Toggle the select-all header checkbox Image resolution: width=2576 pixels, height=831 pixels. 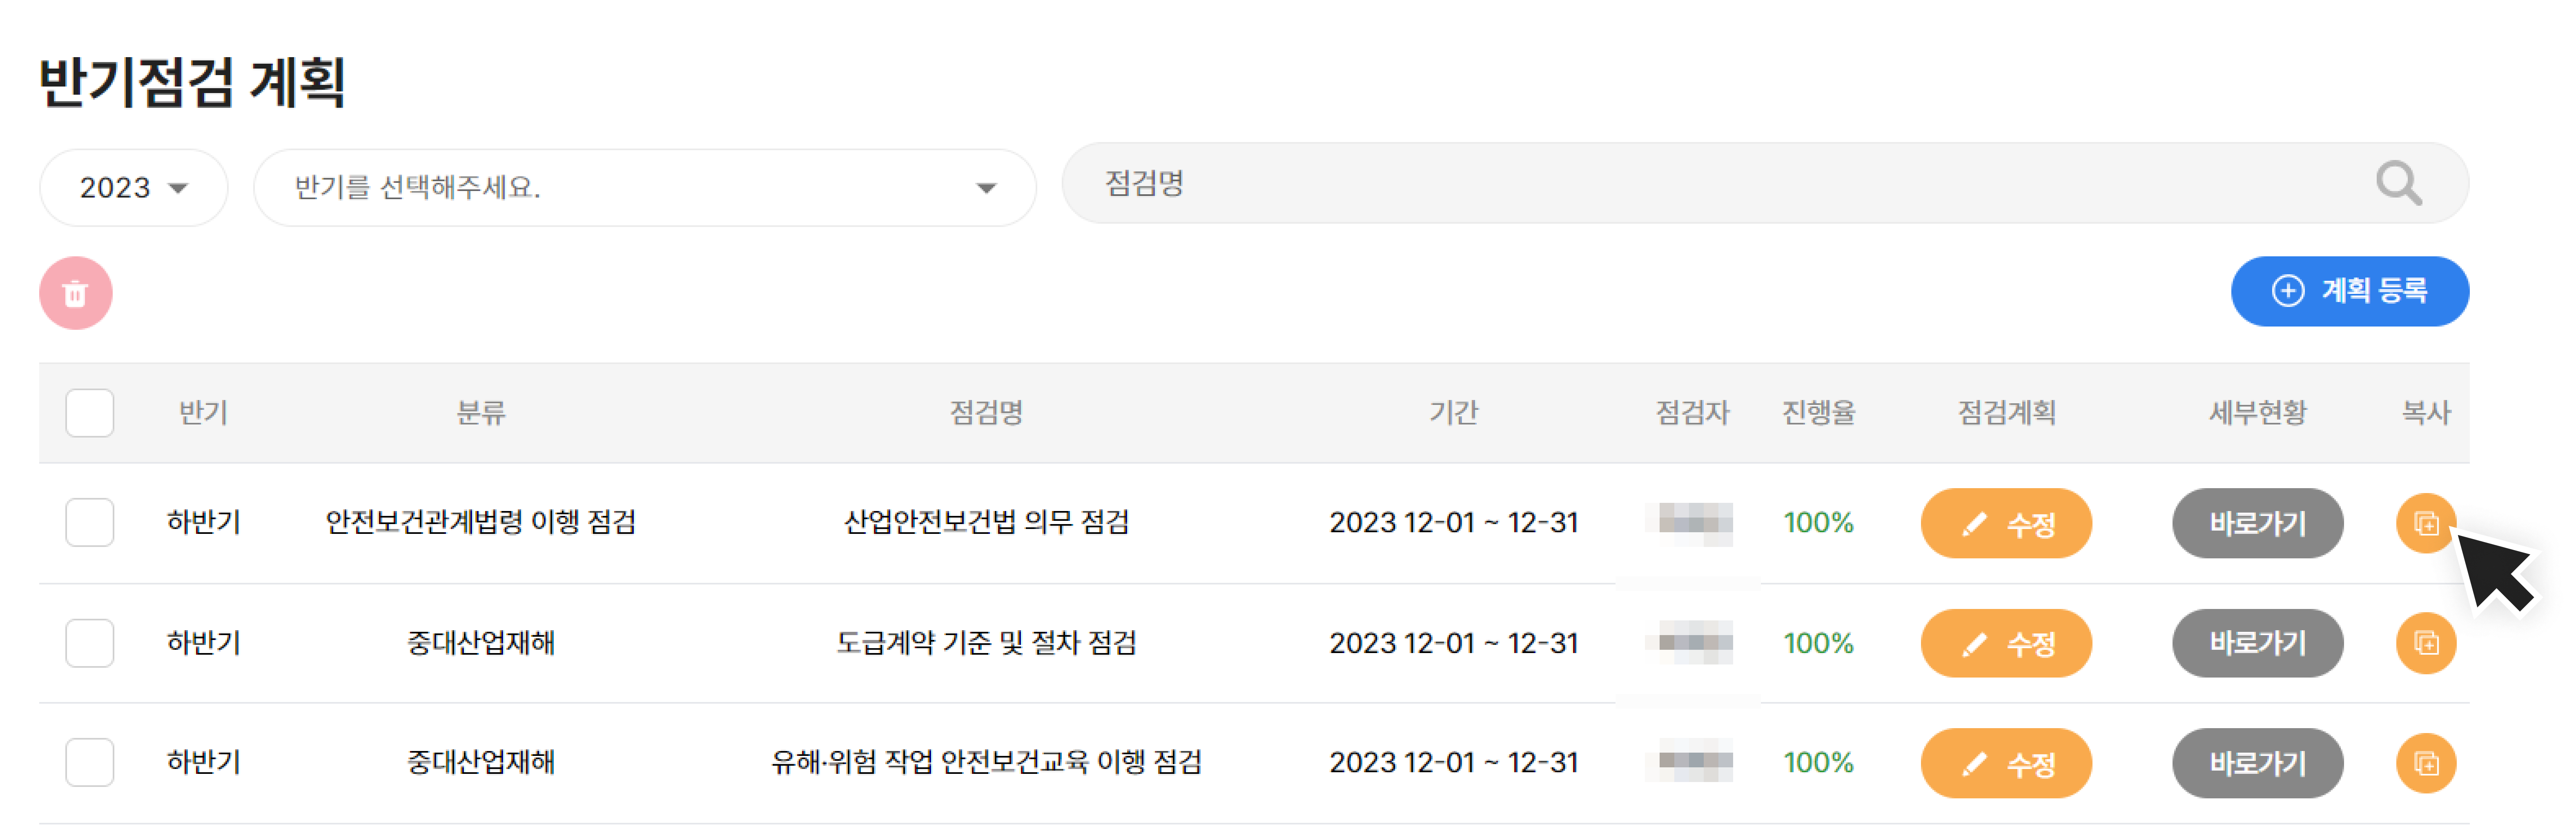90,413
